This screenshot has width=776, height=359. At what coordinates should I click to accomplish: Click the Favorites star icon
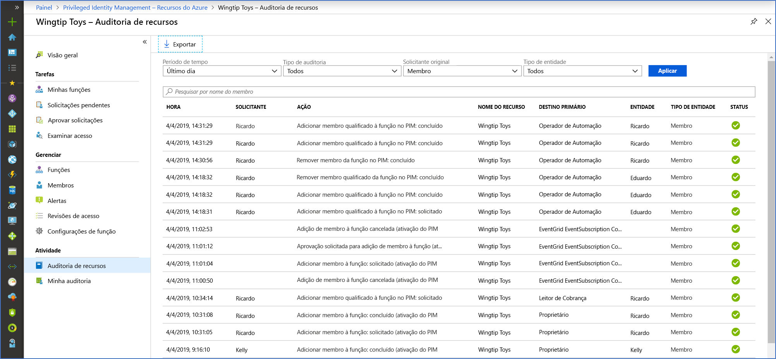(x=12, y=83)
